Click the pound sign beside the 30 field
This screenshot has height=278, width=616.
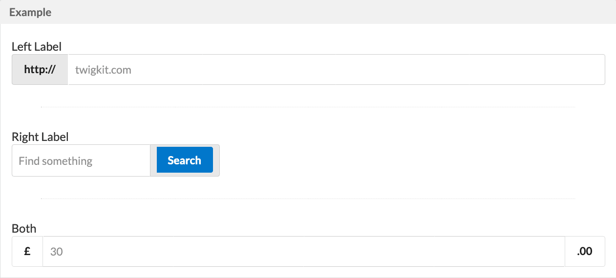[x=27, y=252]
